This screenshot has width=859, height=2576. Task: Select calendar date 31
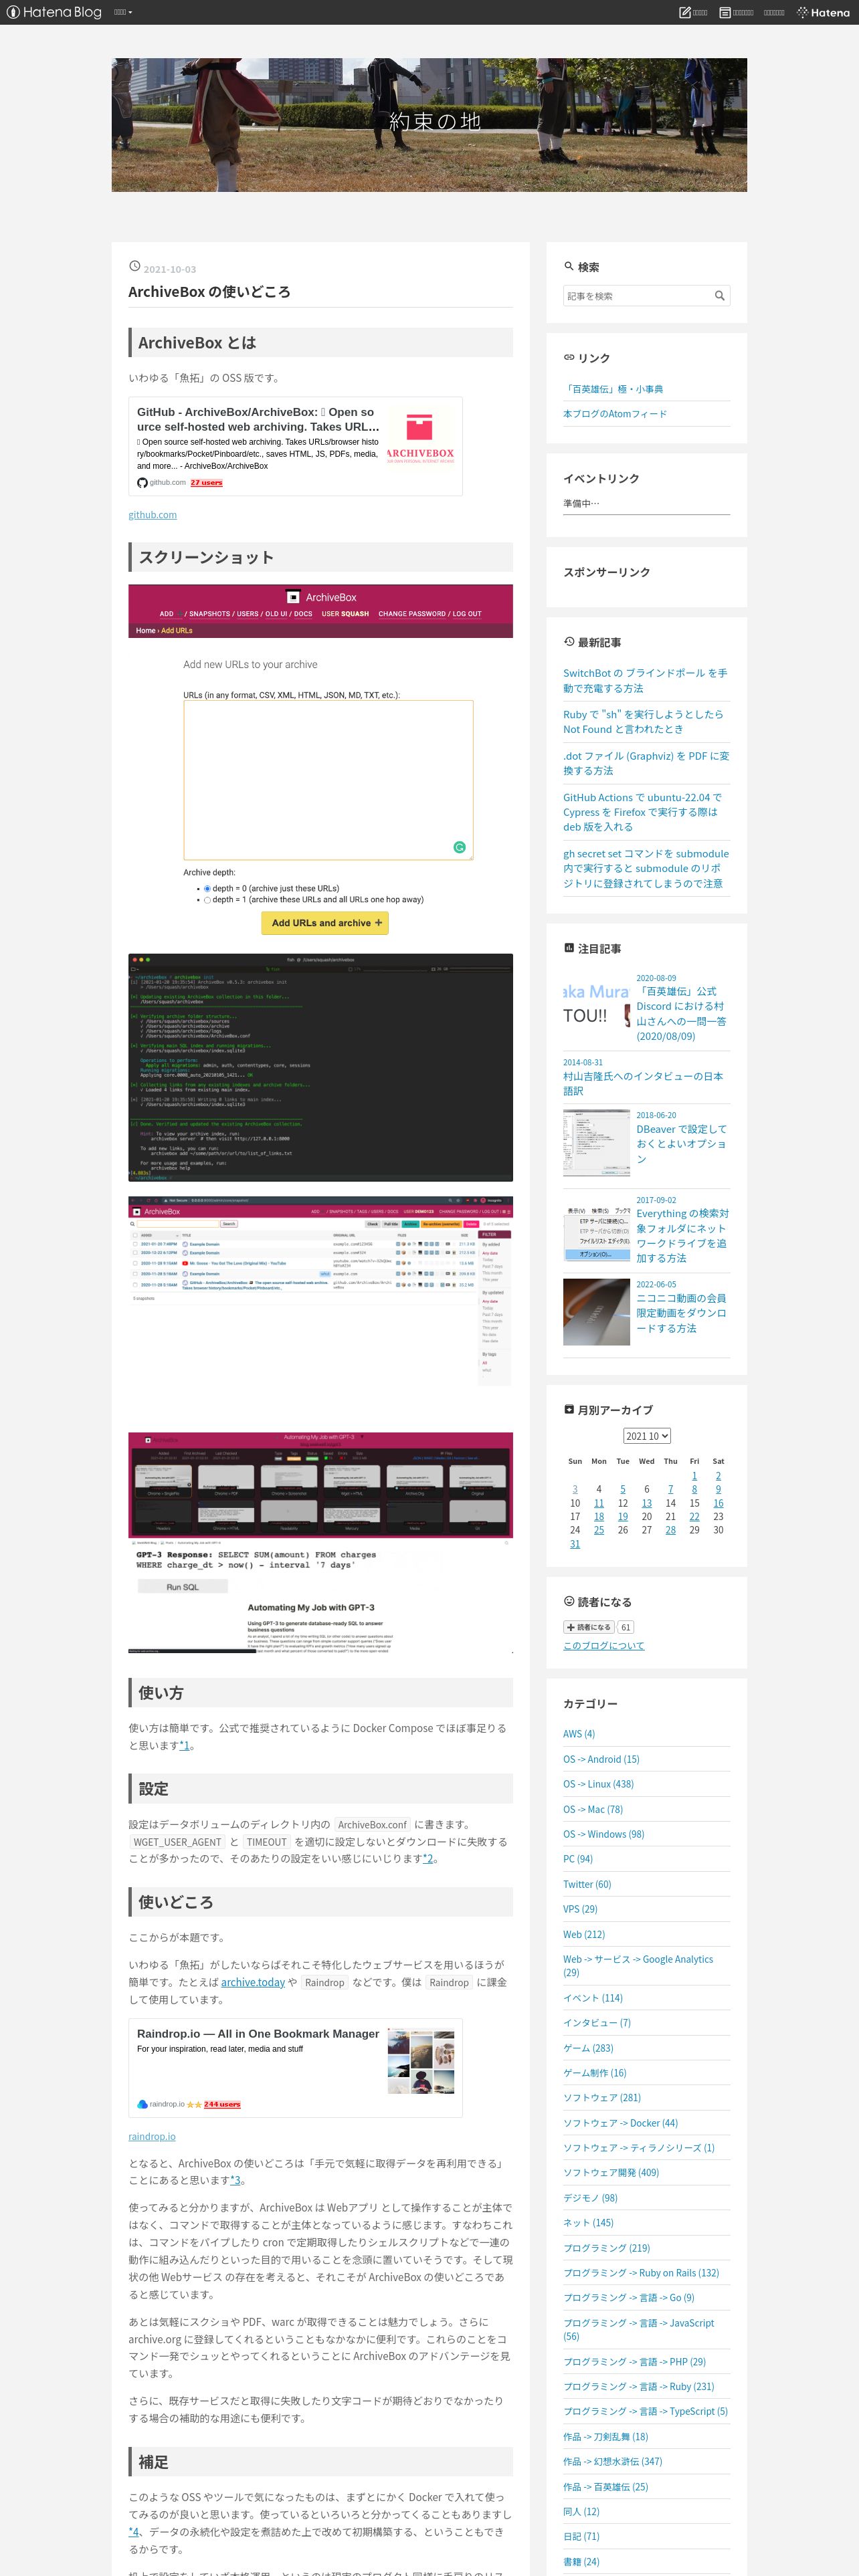coord(574,1543)
